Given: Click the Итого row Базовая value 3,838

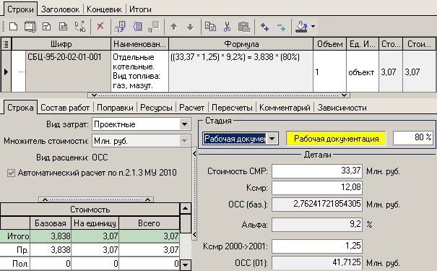Looking at the screenshot, I should point(51,236).
